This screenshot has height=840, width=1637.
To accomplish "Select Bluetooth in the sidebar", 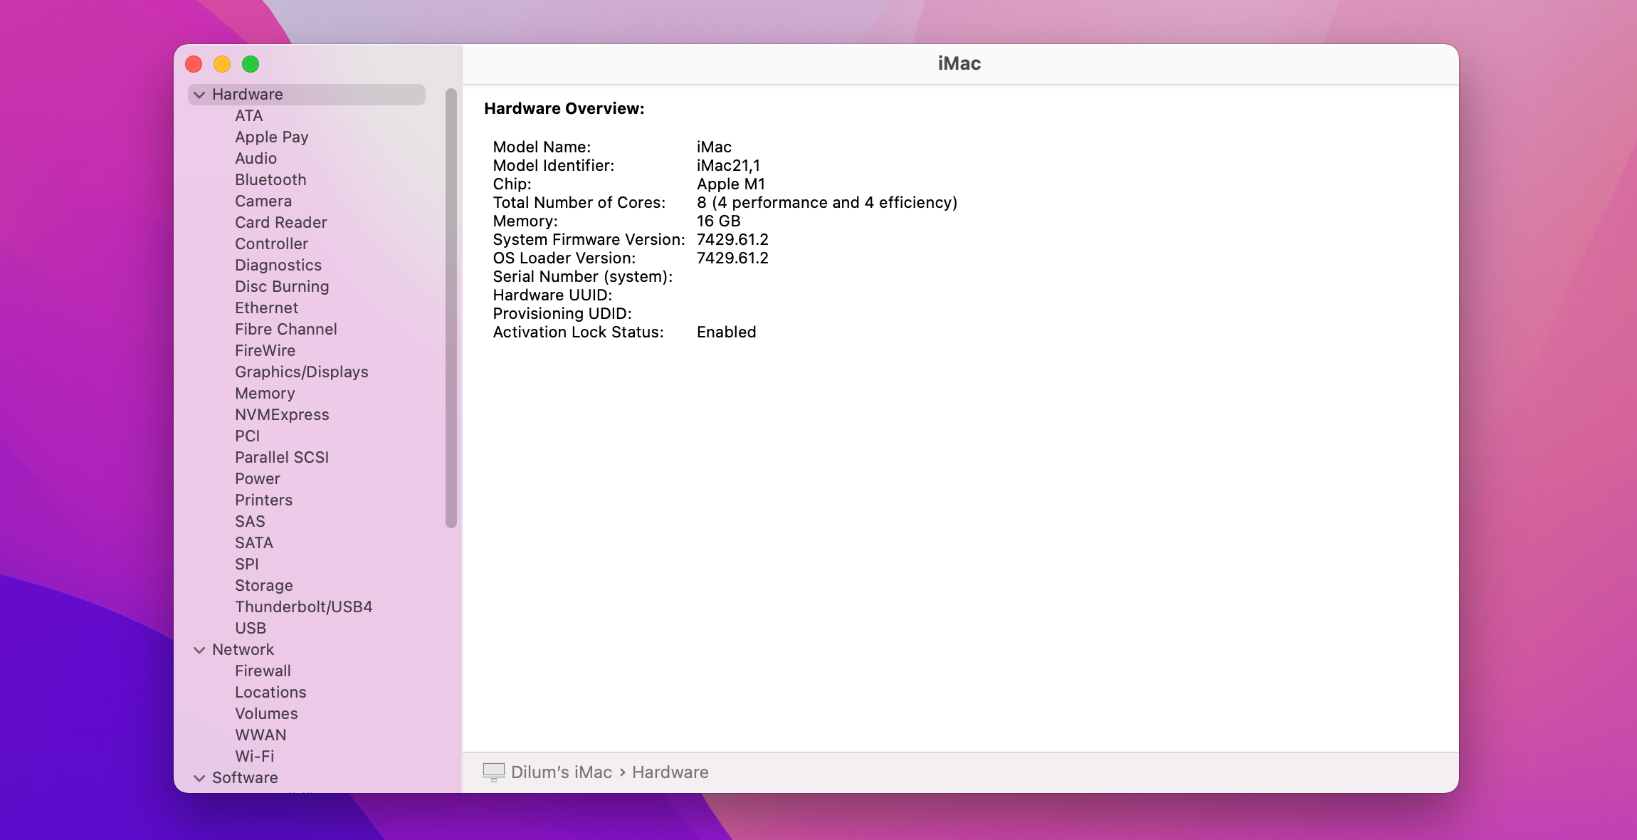I will pyautogui.click(x=270, y=179).
